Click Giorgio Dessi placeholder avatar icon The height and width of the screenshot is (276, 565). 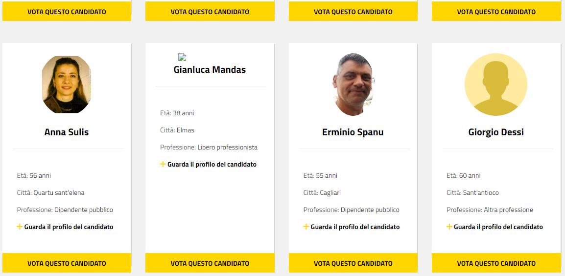pyautogui.click(x=496, y=85)
